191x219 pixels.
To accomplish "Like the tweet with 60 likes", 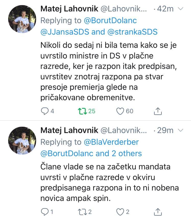I will 120,111.
